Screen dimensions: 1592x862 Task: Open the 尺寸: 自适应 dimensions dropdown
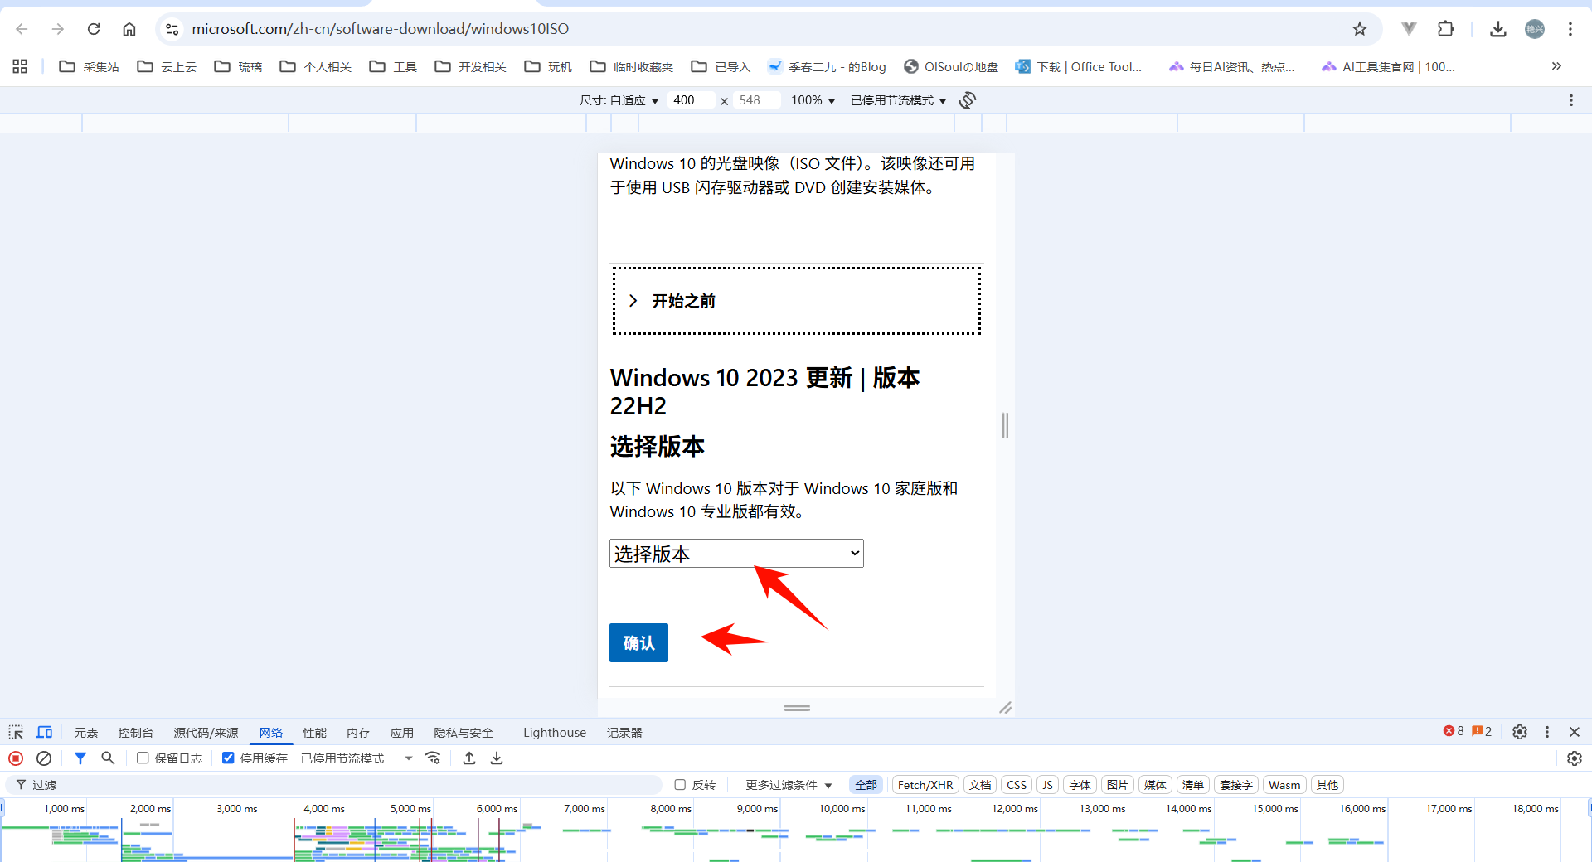[619, 100]
